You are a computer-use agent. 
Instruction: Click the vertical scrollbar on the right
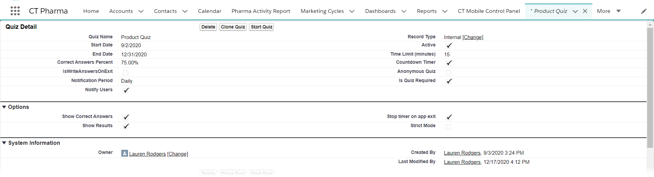[x=650, y=88]
